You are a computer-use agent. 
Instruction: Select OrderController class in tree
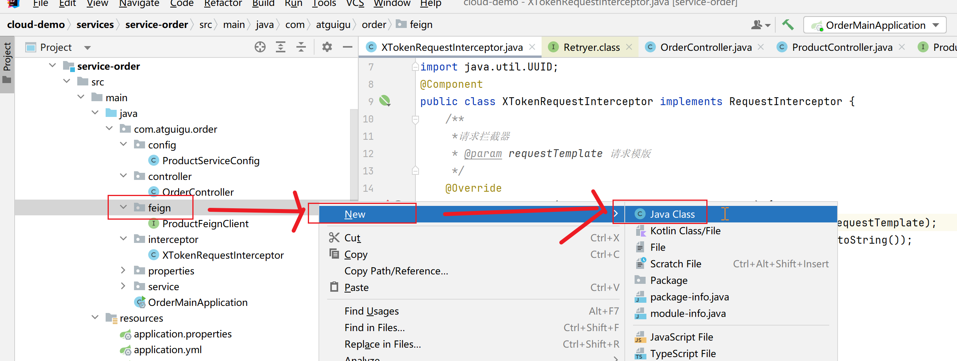pos(191,192)
